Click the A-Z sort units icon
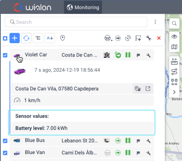Image resolution: width=182 pixels, height=161 pixels. click(50, 38)
